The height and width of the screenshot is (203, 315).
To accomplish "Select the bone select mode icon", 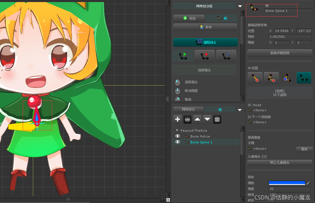I will [x=183, y=56].
